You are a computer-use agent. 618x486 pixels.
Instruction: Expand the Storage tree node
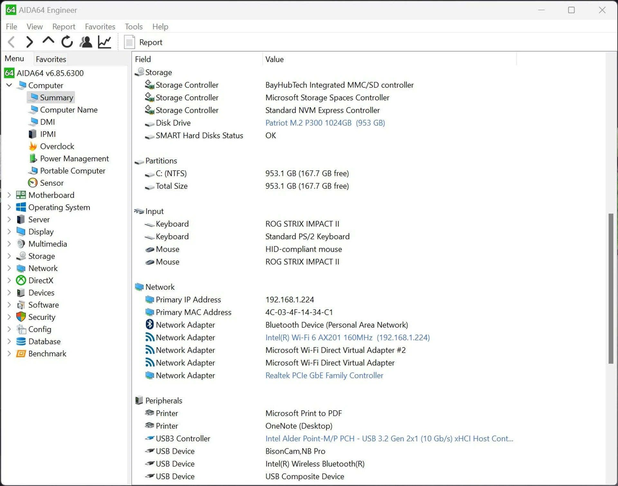pos(9,256)
